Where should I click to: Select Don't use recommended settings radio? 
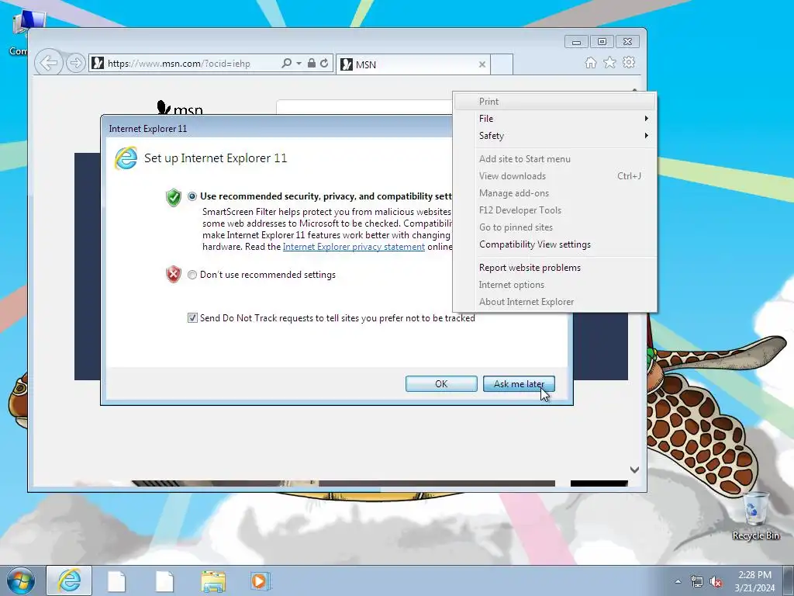tap(192, 275)
